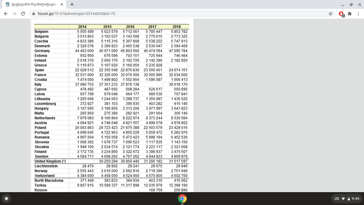The height and width of the screenshot is (205, 364).
Task: Select the Italy row label
Action: (38, 84)
